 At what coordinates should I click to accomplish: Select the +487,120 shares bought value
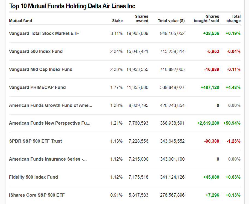tap(210, 87)
